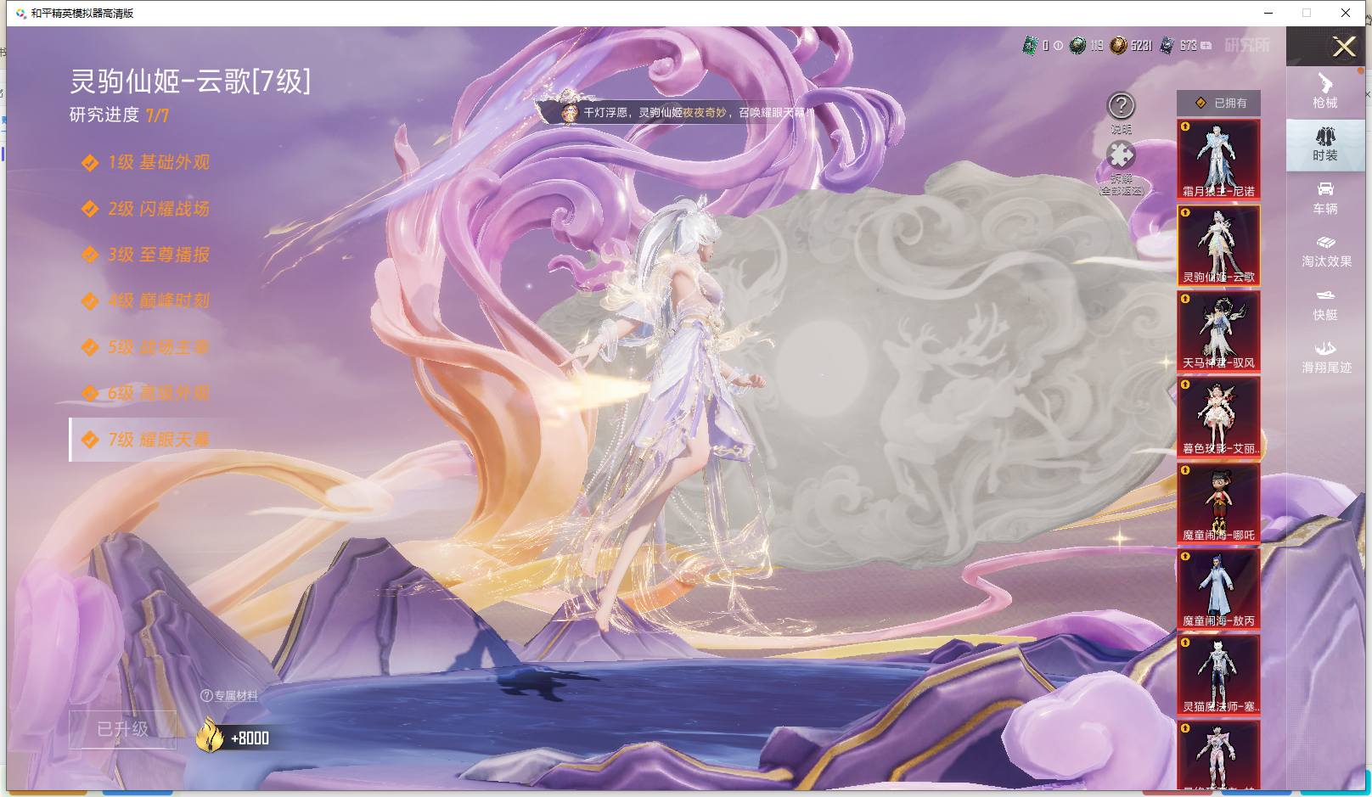This screenshot has height=797, width=1372.
Task: Toggle the 已拥有 owned filter
Action: (x=1218, y=103)
